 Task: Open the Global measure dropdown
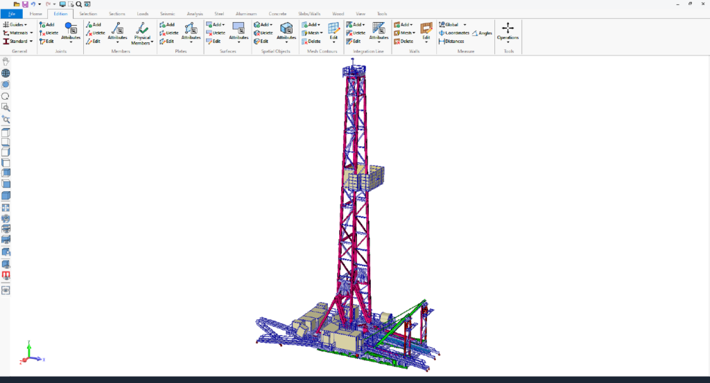(x=452, y=25)
